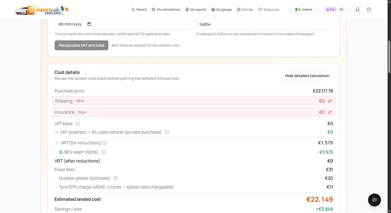Screen dimensions: 391x213
Task: Open the date picker calendar icon
Action: [x=89, y=24]
